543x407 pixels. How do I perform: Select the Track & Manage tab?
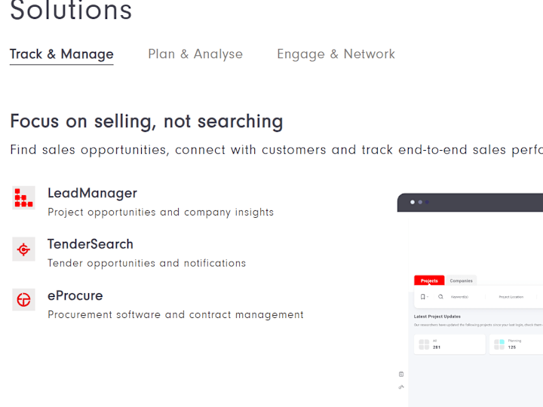pyautogui.click(x=62, y=54)
